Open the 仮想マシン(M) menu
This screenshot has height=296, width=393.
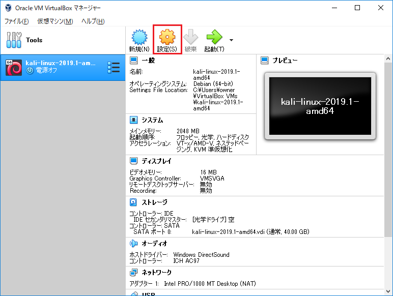(x=55, y=21)
